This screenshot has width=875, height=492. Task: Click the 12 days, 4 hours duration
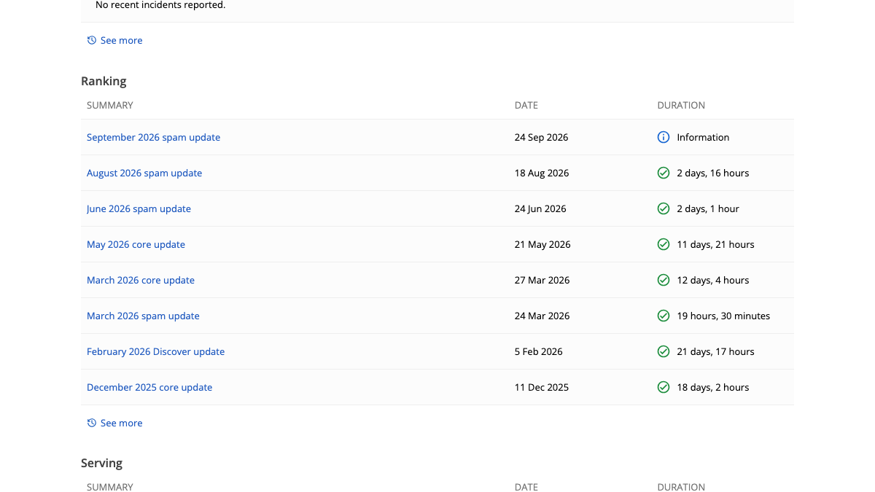point(713,280)
